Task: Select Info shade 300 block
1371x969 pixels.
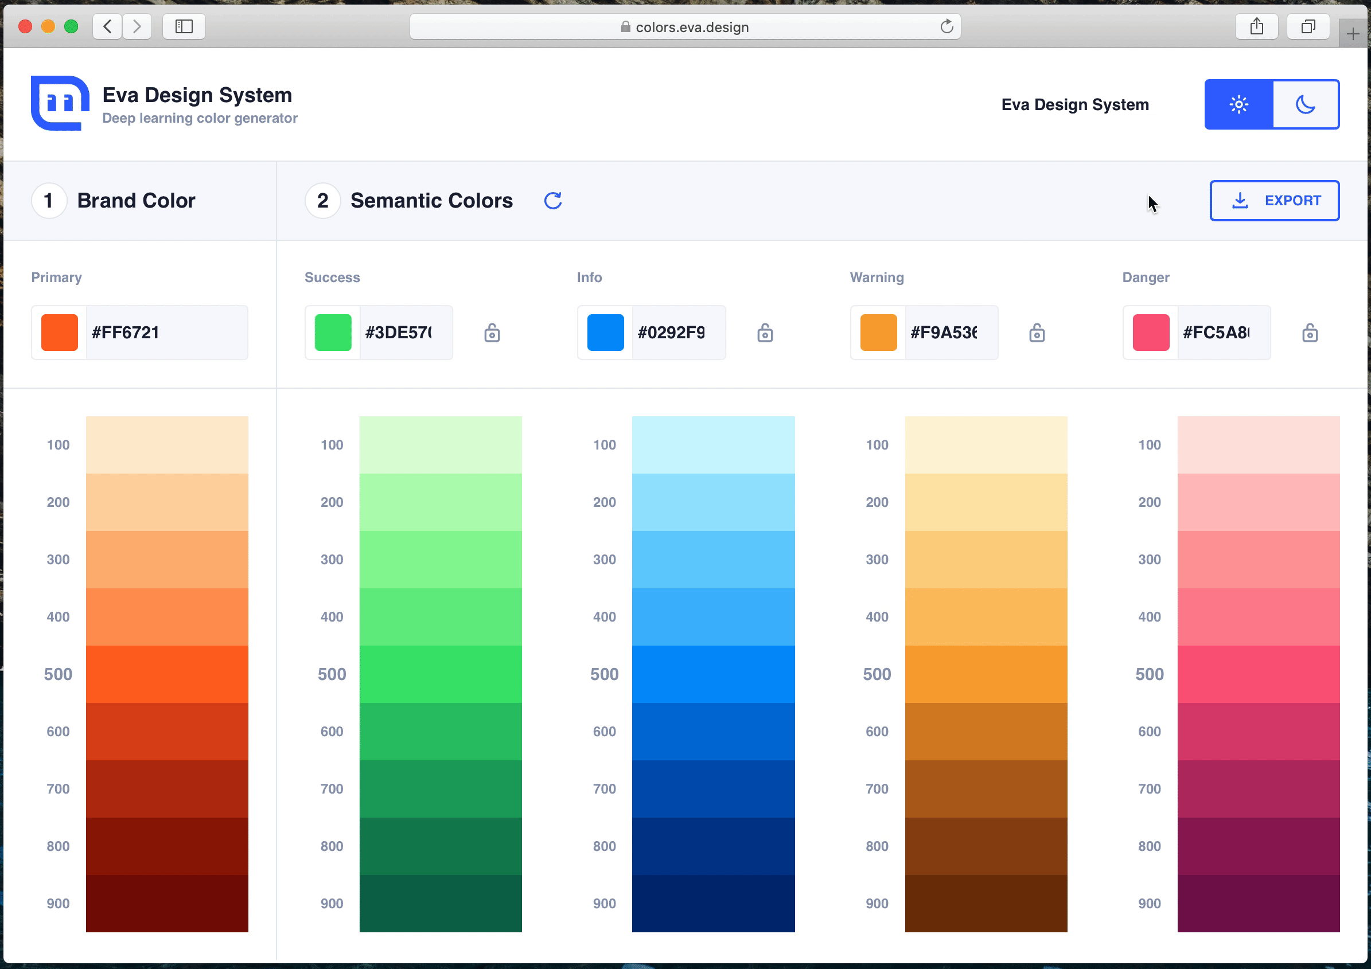Action: click(x=714, y=560)
